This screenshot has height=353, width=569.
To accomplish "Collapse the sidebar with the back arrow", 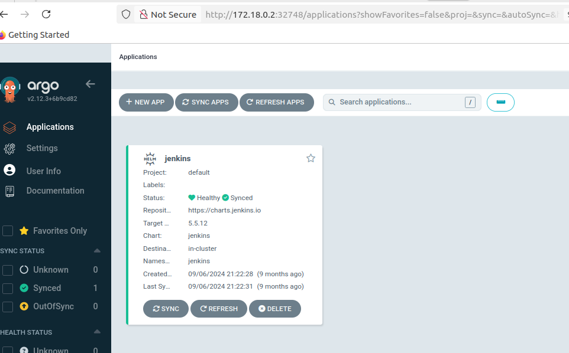I will (90, 84).
